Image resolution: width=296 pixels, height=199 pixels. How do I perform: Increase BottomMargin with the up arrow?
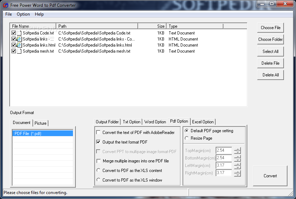[238, 157]
